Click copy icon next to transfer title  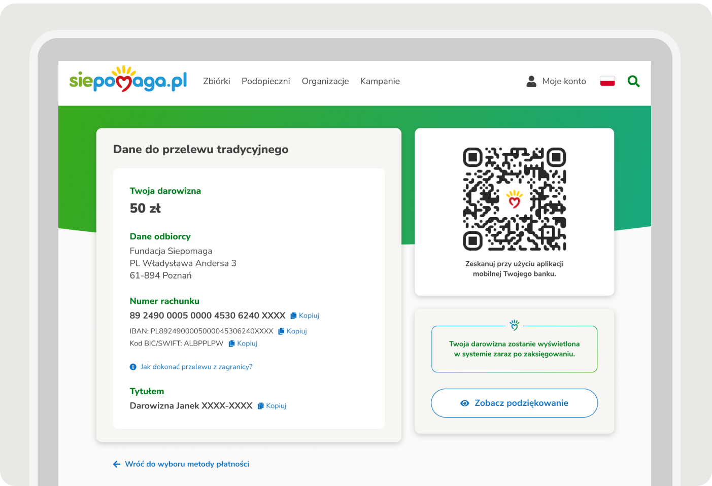tap(261, 406)
